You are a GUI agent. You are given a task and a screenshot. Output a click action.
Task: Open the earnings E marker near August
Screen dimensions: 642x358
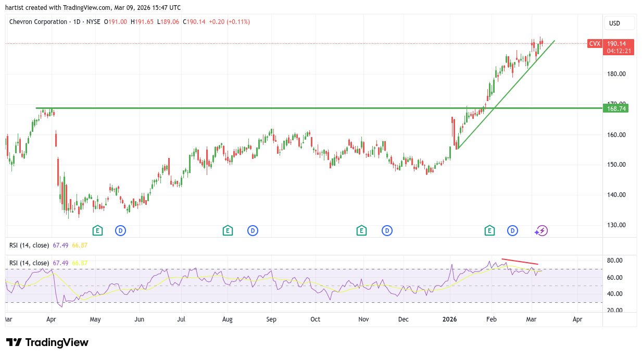[x=227, y=230]
